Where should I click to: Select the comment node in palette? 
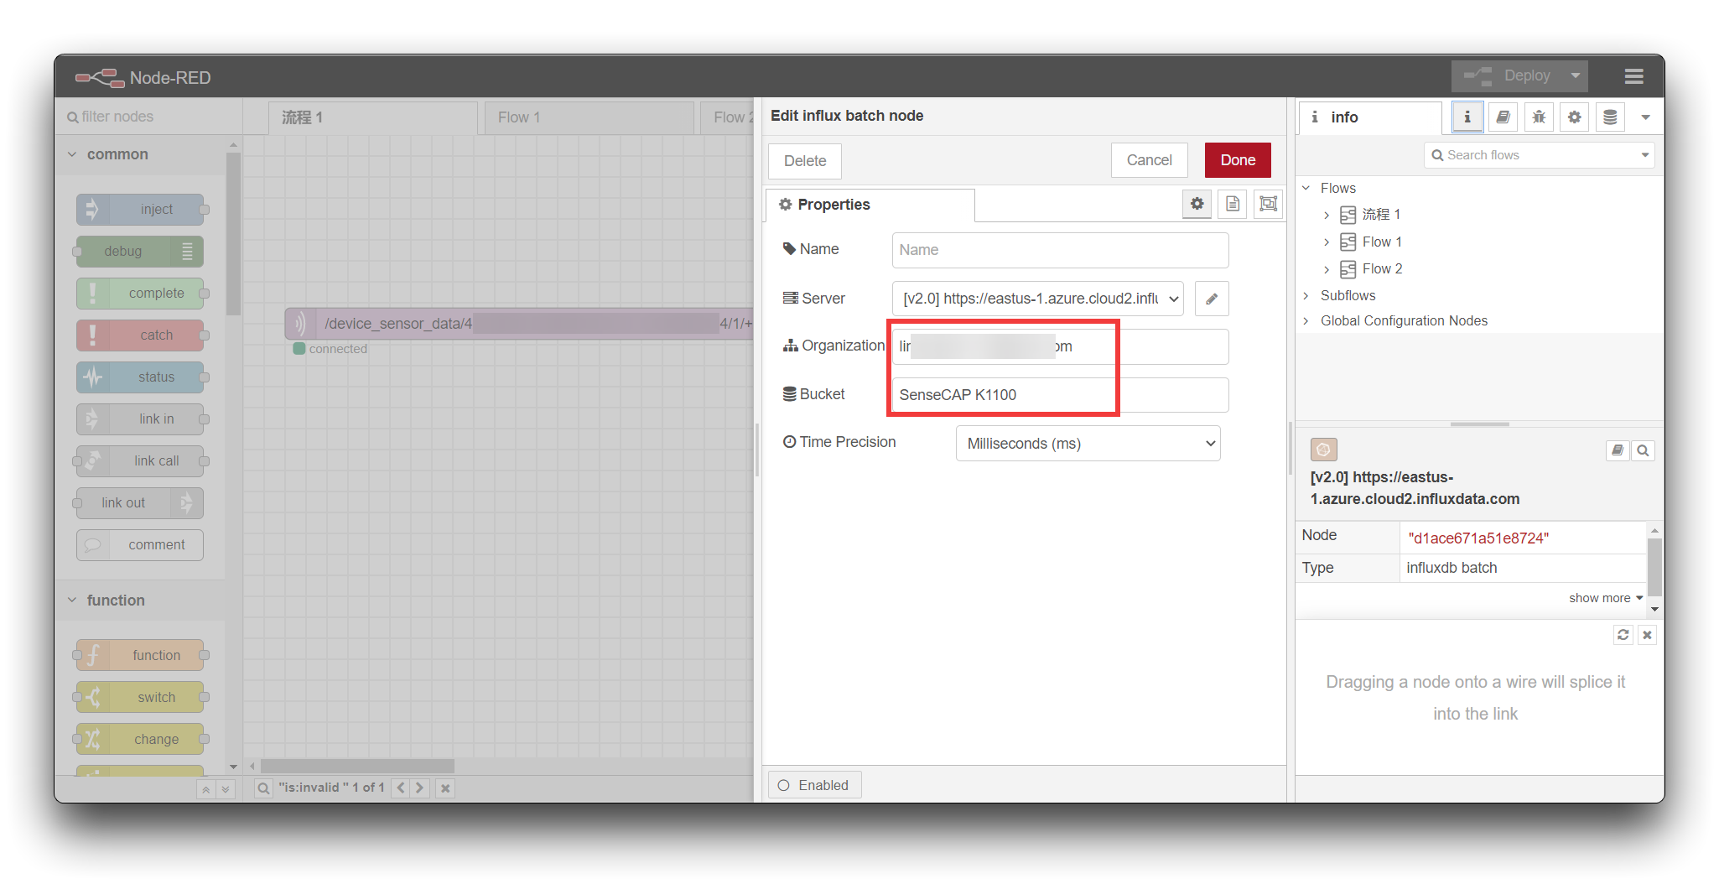(x=141, y=545)
